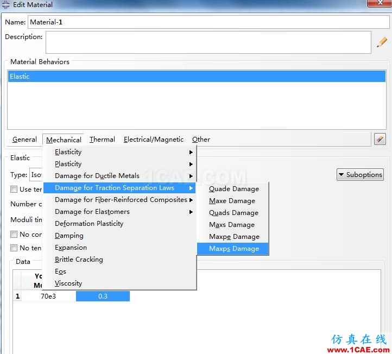Choose Expansion menu item
This screenshot has width=392, height=354.
pyautogui.click(x=119, y=248)
